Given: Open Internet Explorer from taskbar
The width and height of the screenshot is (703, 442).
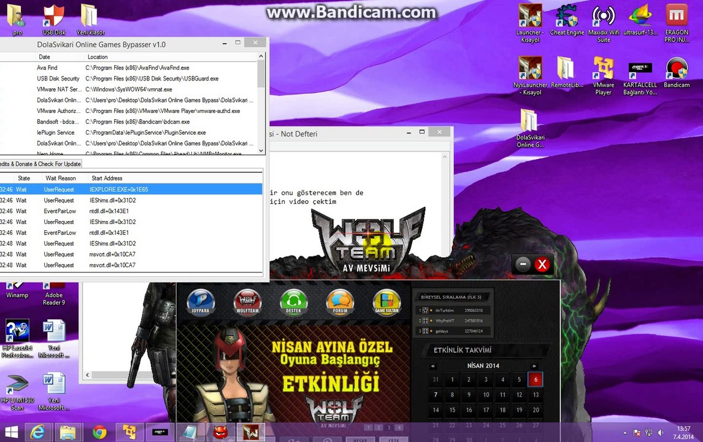Looking at the screenshot, I should pyautogui.click(x=37, y=432).
